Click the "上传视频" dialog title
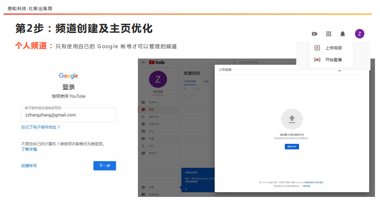 pos(225,69)
